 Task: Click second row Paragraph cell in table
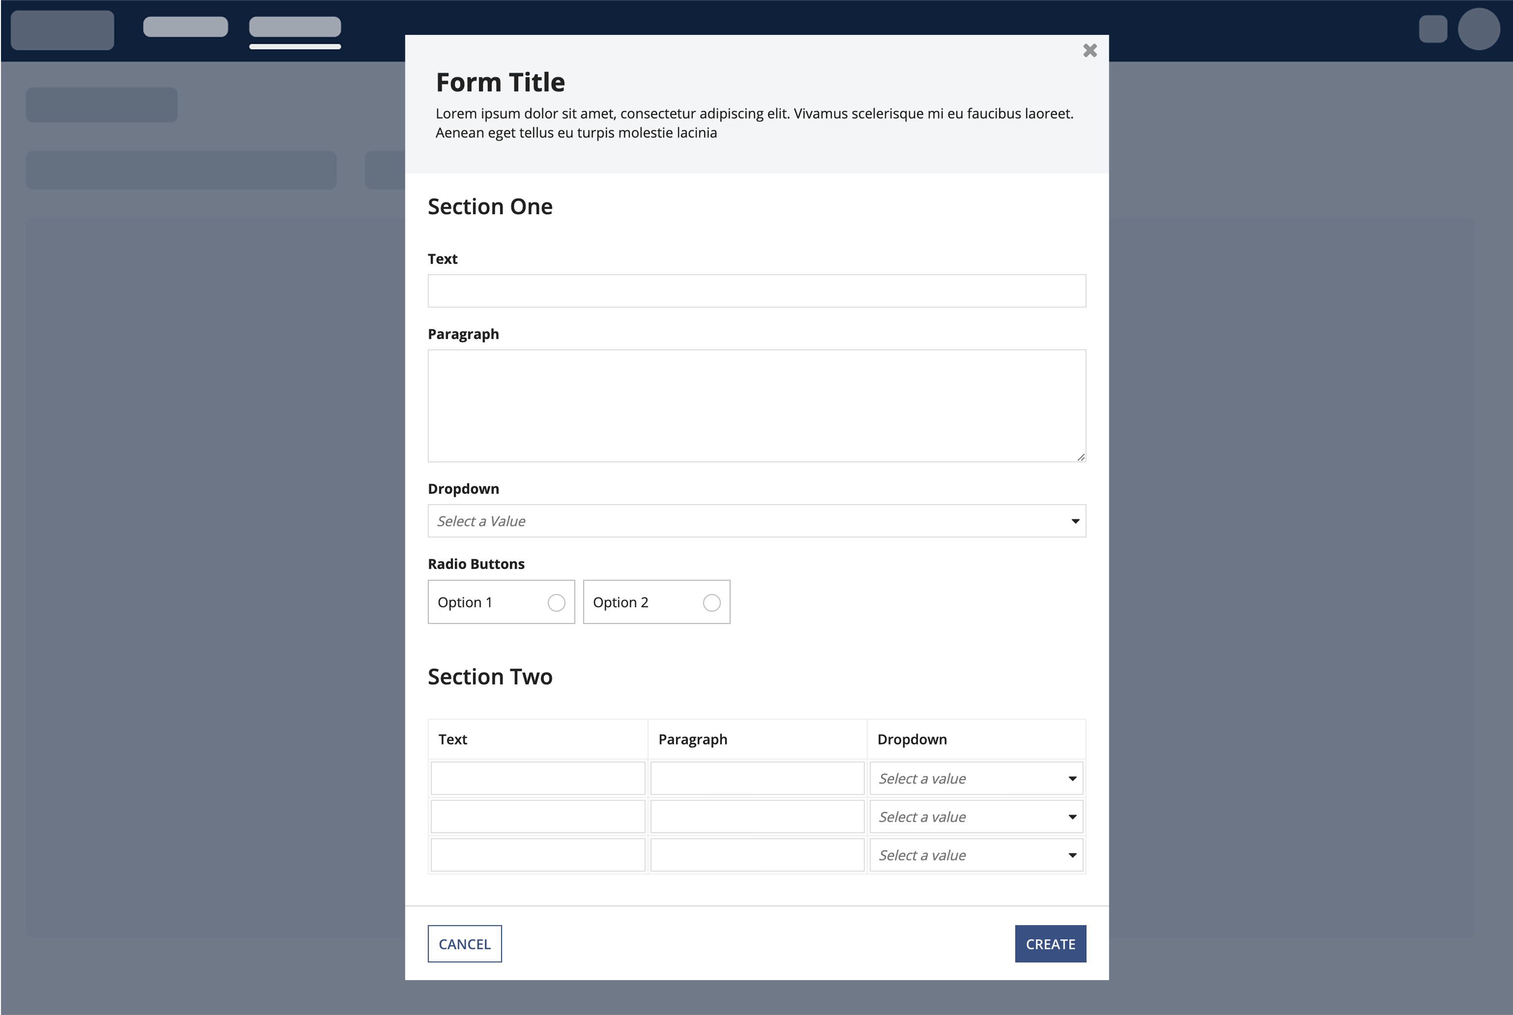[756, 817]
